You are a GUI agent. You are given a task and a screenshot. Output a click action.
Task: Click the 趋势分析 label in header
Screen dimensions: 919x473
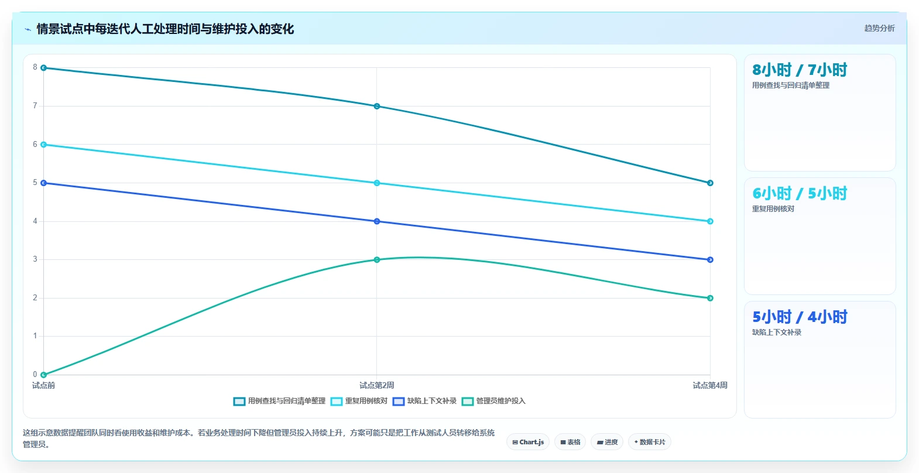879,28
